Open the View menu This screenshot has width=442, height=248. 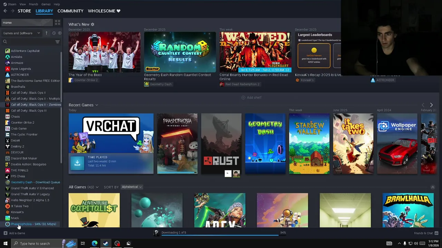[x=22, y=4]
